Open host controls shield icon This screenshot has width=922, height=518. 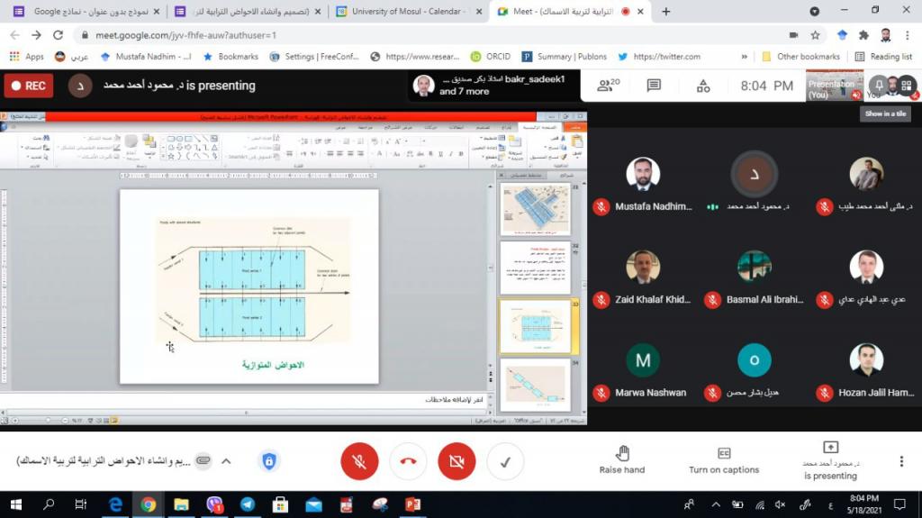tap(268, 461)
